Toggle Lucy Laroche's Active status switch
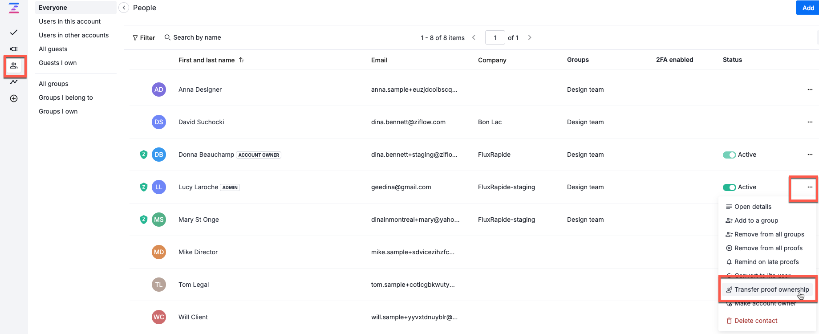 729,187
